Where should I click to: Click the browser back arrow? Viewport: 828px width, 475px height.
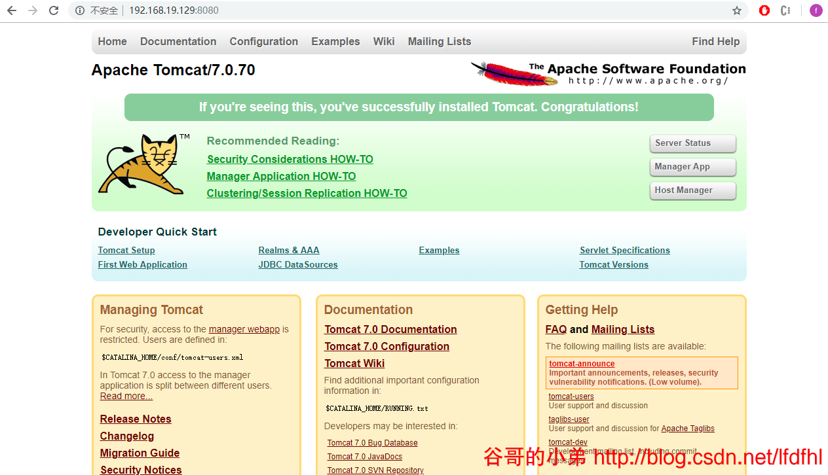pos(12,10)
